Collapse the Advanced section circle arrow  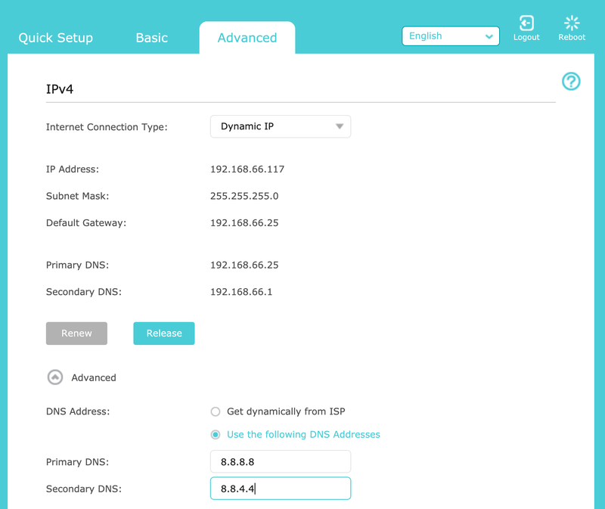(55, 377)
